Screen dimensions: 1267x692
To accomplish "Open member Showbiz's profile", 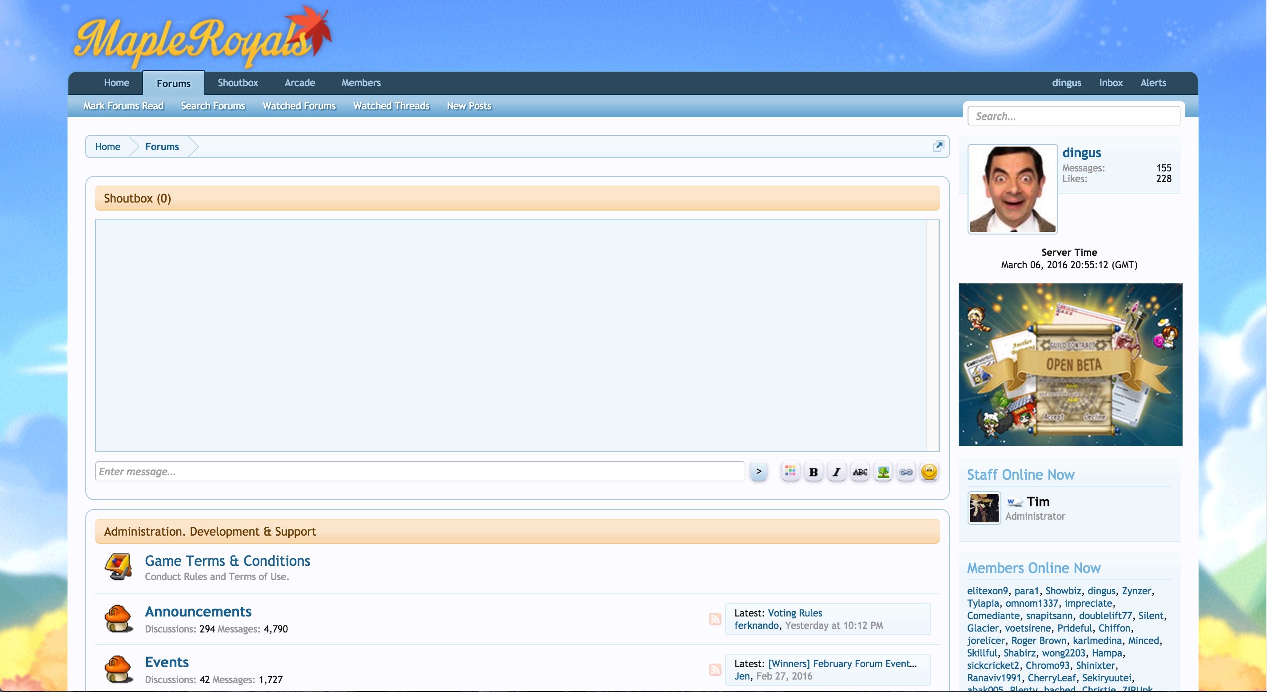I will click(1063, 591).
